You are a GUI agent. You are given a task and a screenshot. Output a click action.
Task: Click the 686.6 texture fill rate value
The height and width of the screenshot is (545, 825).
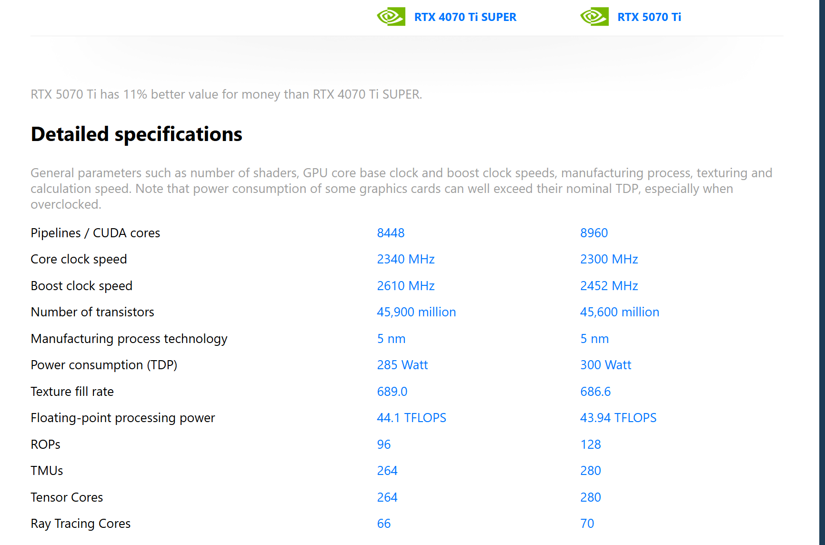coord(595,392)
